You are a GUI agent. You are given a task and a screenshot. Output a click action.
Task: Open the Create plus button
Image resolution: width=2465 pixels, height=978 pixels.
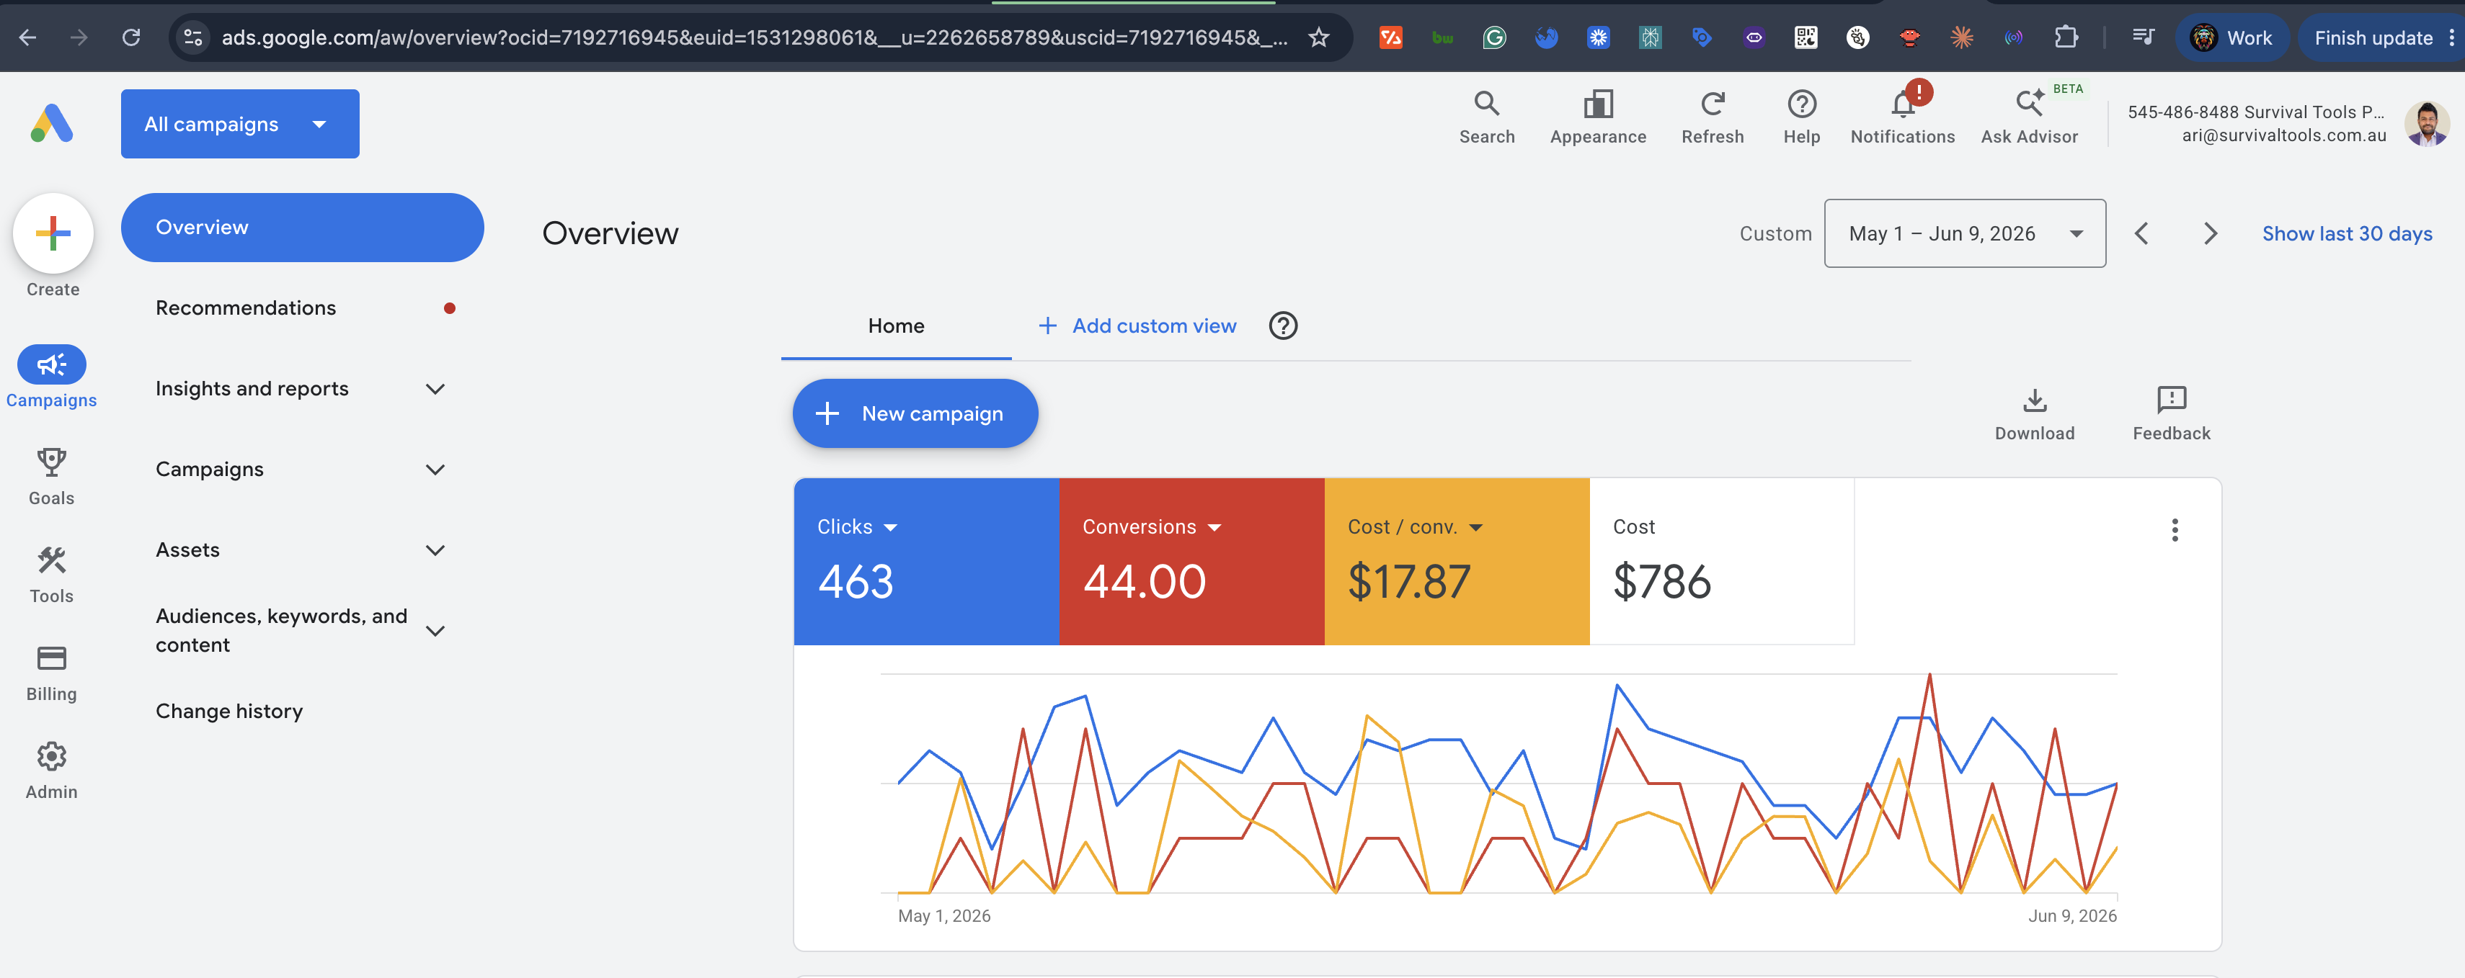[x=53, y=233]
